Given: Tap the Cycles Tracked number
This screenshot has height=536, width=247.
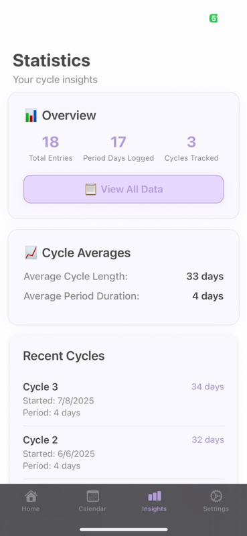Looking at the screenshot, I should pos(191,142).
